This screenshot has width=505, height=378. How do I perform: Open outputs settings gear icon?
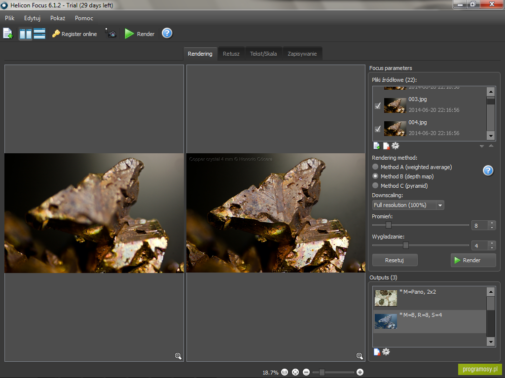click(x=386, y=352)
